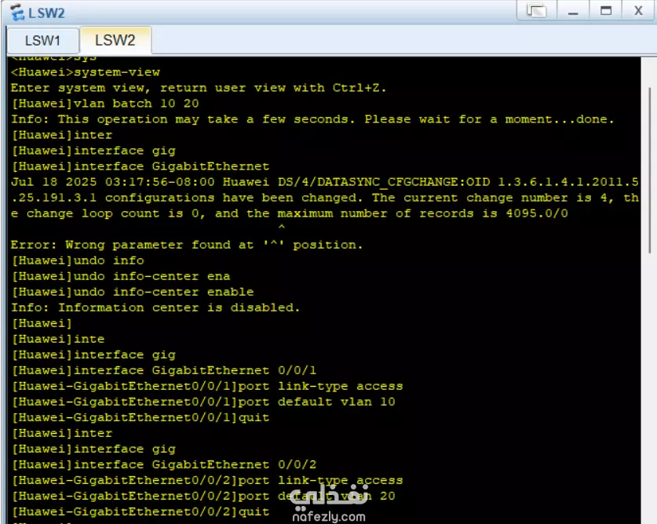The height and width of the screenshot is (524, 657).
Task: Click 'port default vlan 10' line
Action: [203, 402]
